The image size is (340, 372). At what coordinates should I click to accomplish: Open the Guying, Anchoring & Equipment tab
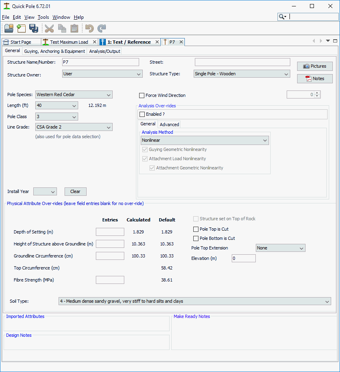55,51
